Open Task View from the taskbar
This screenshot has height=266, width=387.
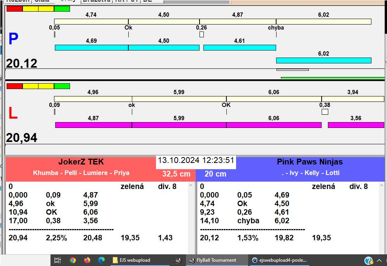click(57, 260)
